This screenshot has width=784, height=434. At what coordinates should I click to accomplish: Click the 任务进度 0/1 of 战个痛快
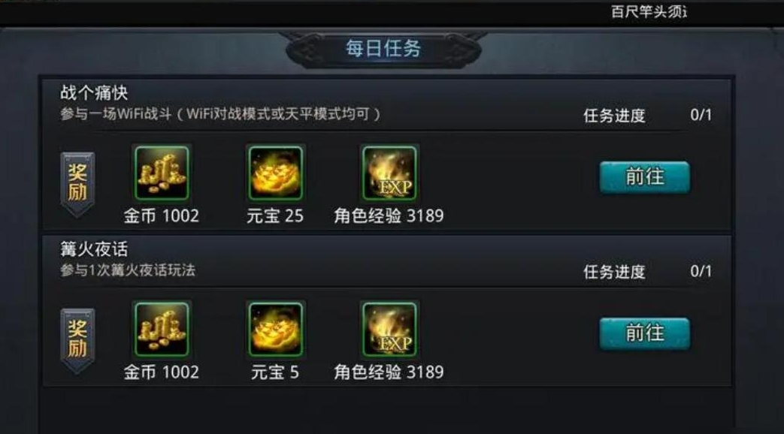647,116
